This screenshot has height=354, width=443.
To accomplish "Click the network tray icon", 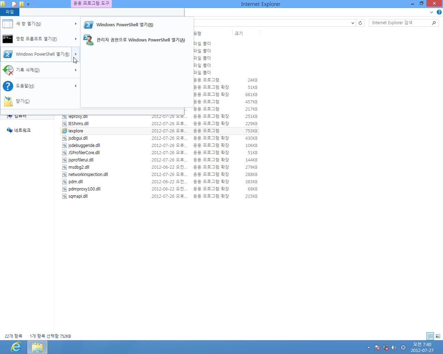I will point(385,347).
